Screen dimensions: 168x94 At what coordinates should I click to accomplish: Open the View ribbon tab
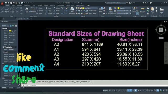coord(34,5)
